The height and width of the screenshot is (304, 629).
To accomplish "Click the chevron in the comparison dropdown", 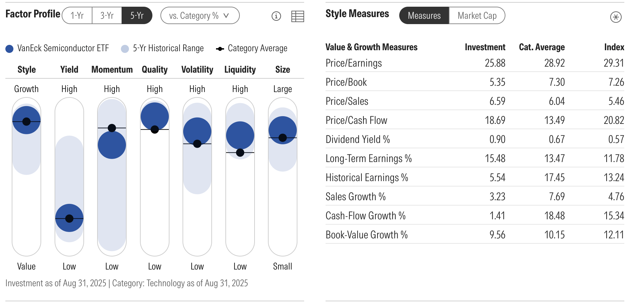I will (226, 15).
